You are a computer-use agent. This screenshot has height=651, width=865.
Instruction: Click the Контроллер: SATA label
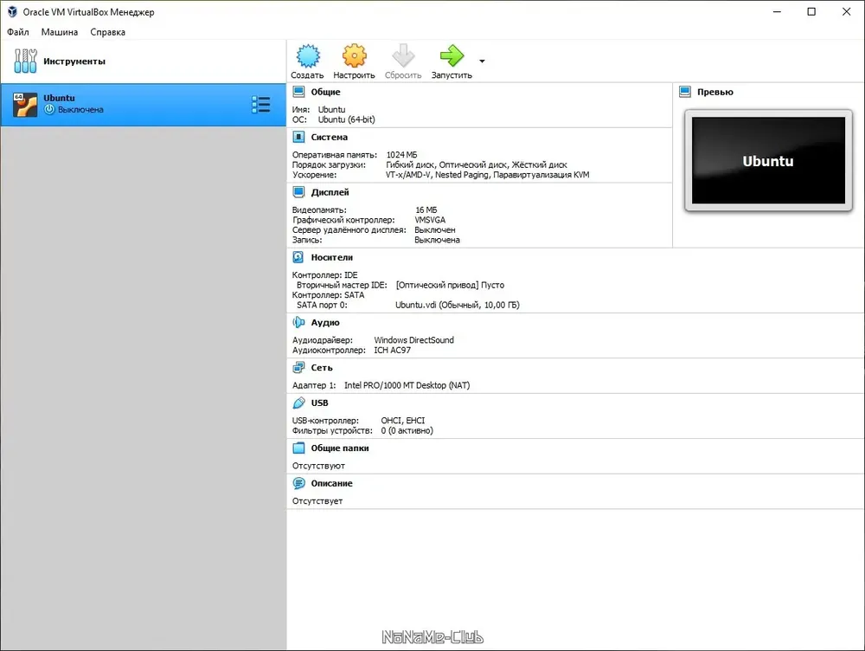[x=328, y=295]
